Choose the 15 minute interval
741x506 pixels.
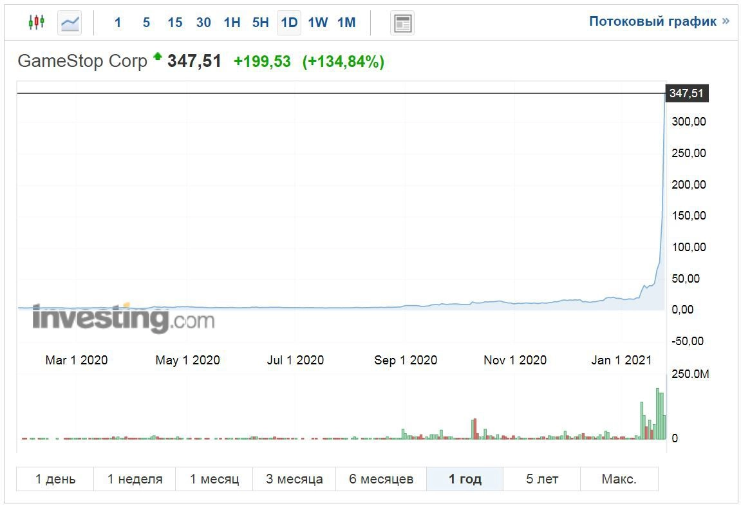click(x=174, y=23)
